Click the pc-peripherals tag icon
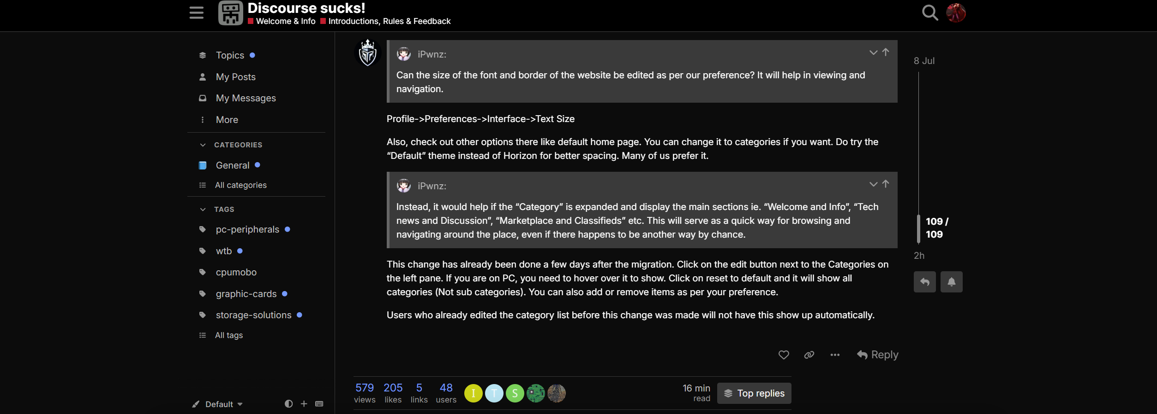 (203, 229)
